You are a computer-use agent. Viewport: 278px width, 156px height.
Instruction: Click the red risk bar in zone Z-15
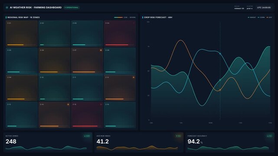tap(85, 126)
